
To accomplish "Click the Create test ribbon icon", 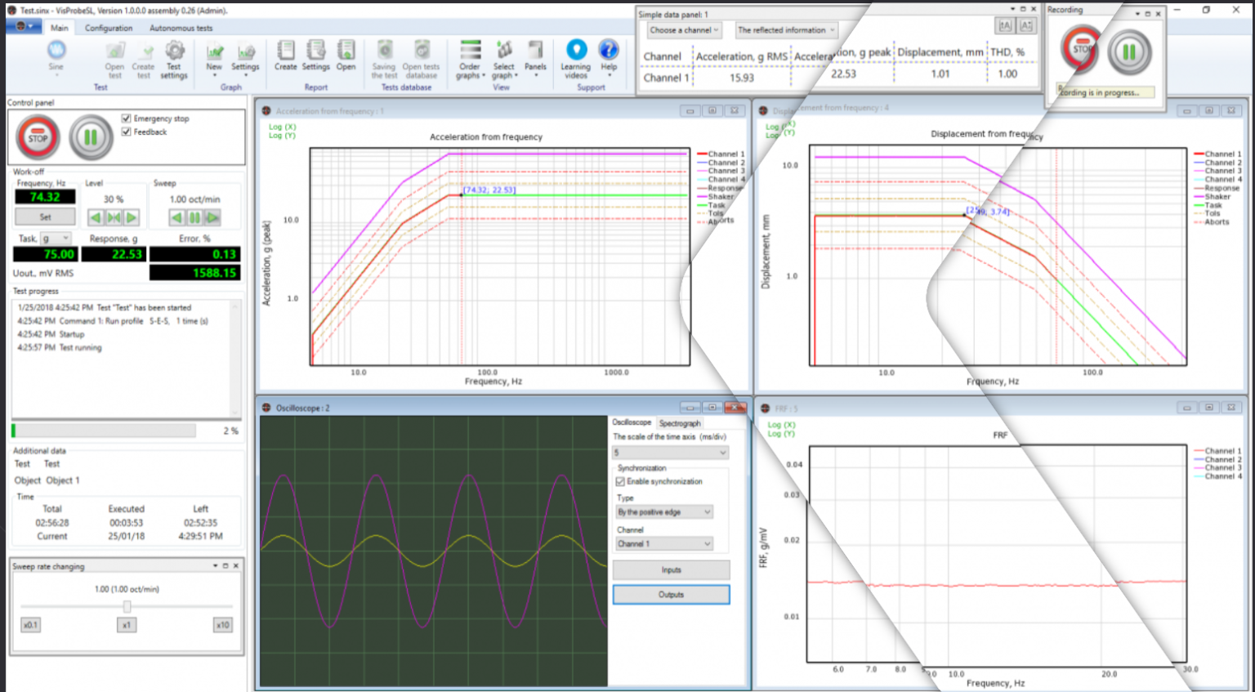I will click(x=144, y=60).
